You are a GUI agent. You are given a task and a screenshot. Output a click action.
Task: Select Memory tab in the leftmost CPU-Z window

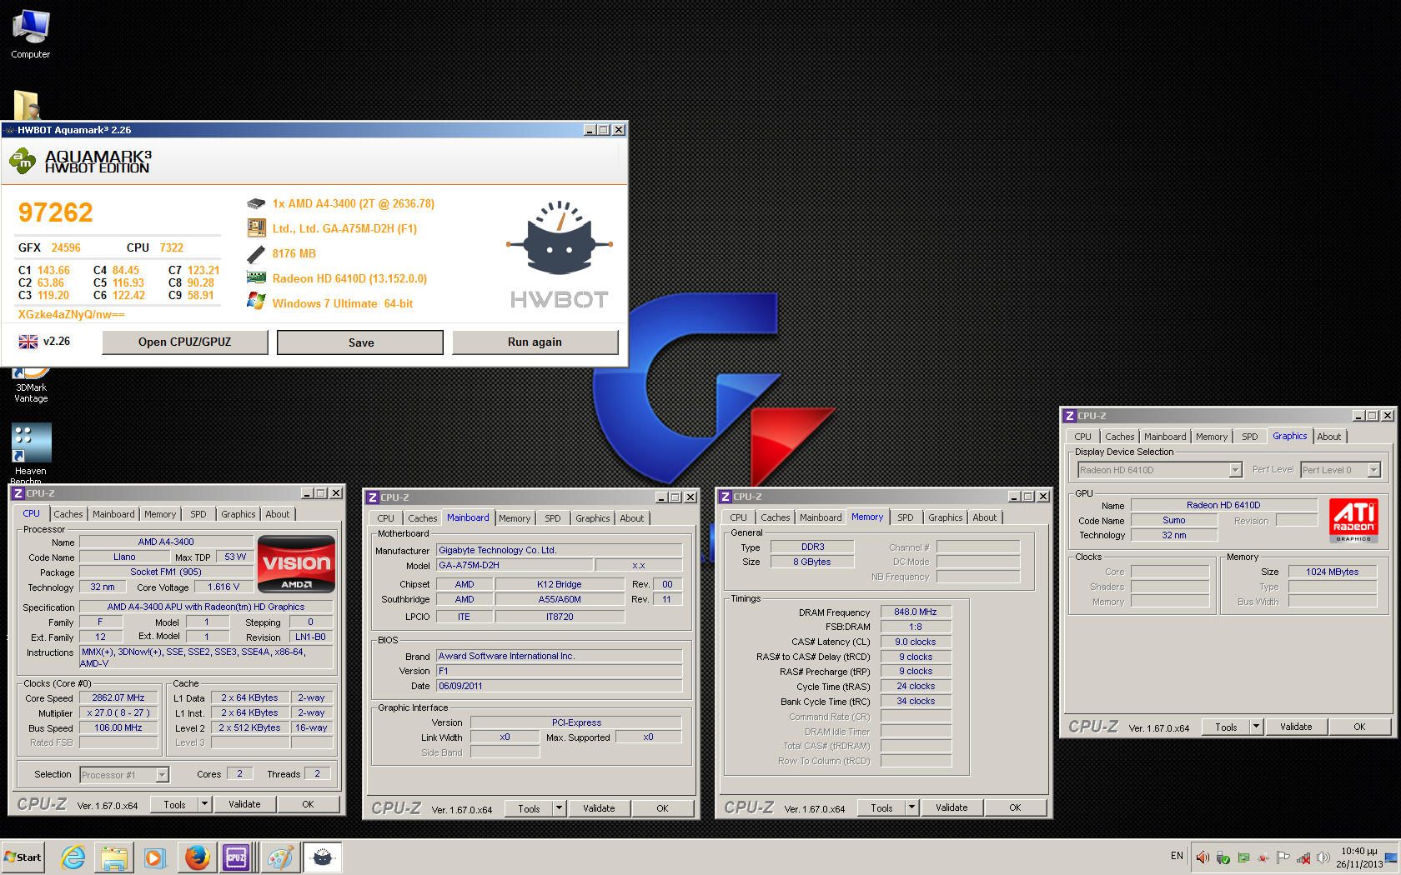click(160, 514)
